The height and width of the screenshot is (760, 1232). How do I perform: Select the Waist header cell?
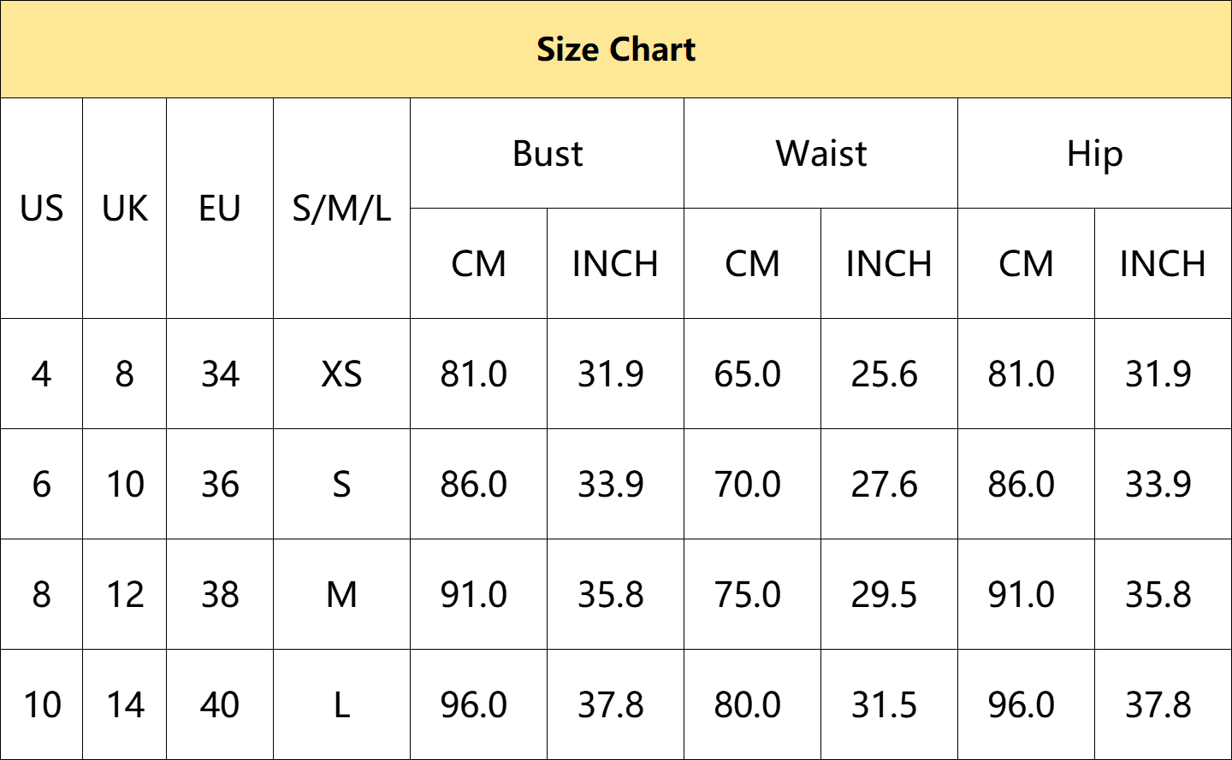[821, 154]
